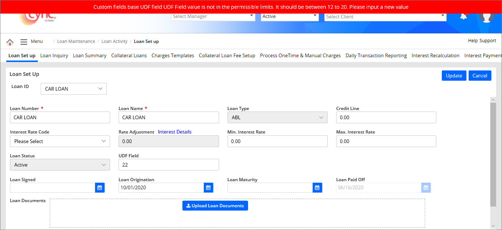Open the Active status filter dropdown
502x230 pixels.
click(289, 17)
